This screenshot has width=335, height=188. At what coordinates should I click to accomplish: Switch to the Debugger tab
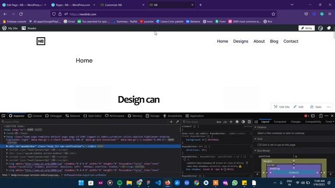point(53,116)
